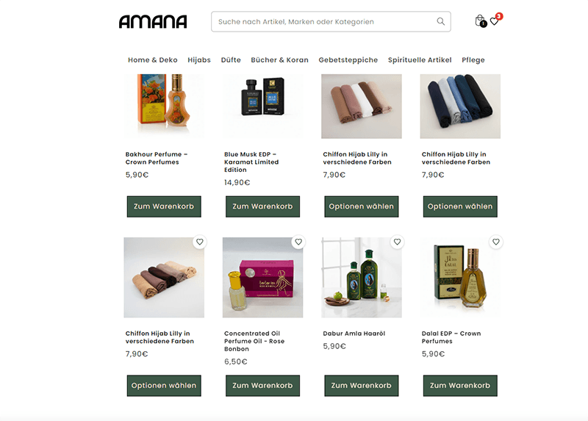Image resolution: width=588 pixels, height=421 pixels.
Task: Focus the product search field
Action: pos(326,22)
